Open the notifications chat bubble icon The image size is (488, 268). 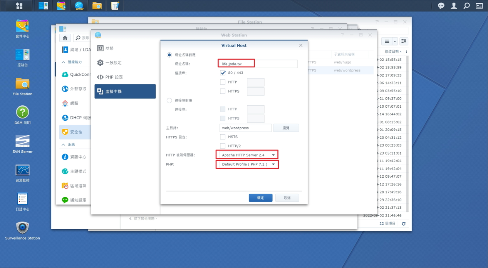click(441, 6)
